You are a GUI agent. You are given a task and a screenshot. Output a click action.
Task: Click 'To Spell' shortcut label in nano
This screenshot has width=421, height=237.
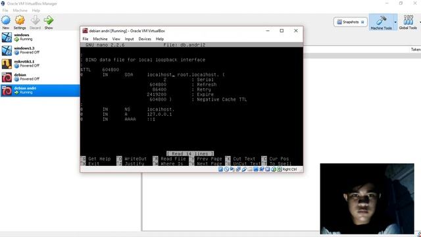[x=281, y=164]
